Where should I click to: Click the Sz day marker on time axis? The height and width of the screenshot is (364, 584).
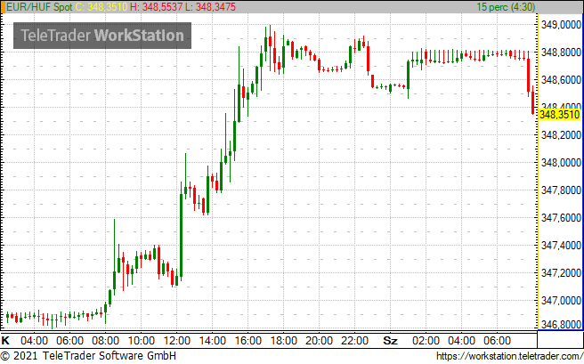point(390,340)
